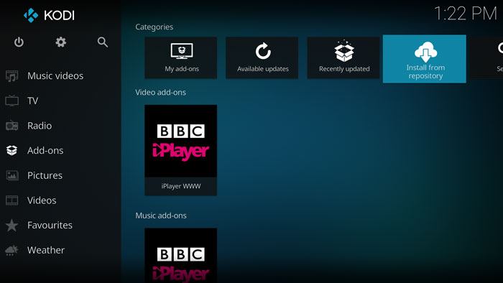
Task: Go to Radio section
Action: tap(40, 126)
